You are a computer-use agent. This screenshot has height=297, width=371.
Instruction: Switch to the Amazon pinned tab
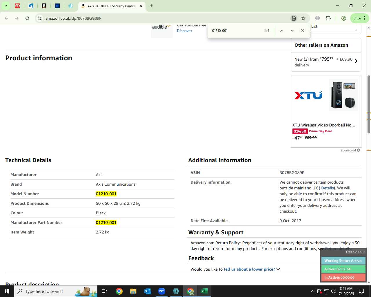44,6
